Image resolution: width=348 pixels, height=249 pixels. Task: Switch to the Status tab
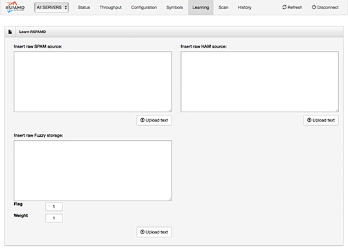(84, 7)
